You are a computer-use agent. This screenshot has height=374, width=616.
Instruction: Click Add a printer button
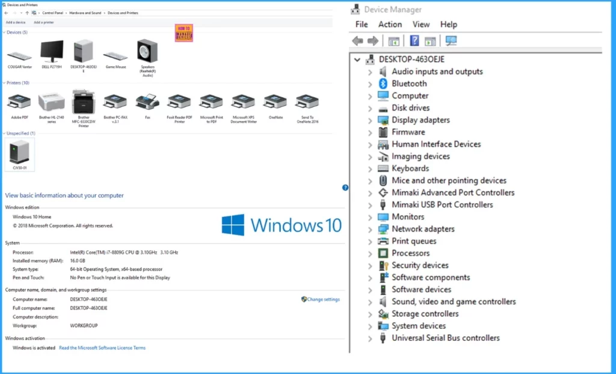tap(43, 22)
